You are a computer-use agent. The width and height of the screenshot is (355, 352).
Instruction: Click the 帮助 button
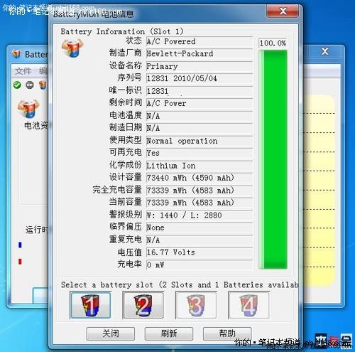227,334
